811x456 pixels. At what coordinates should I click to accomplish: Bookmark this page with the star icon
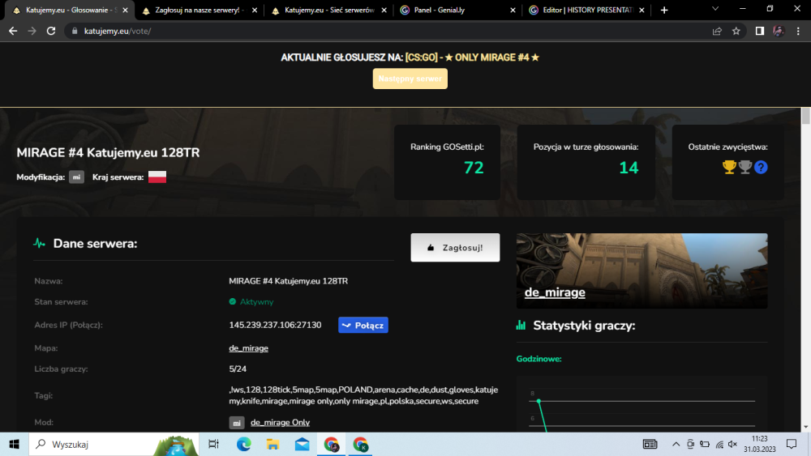tap(736, 31)
